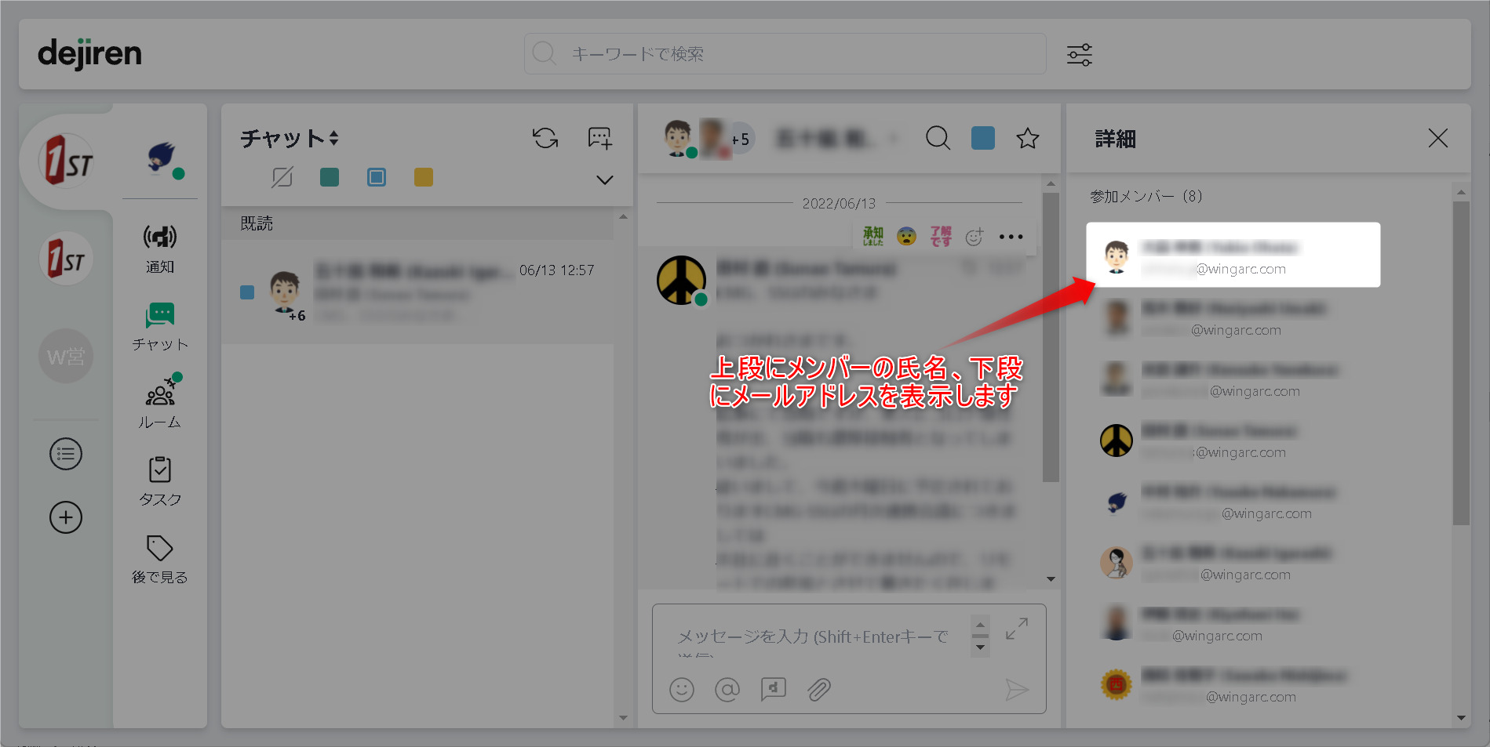The height and width of the screenshot is (747, 1490).
Task: Insert an @ mention
Action: [727, 690]
